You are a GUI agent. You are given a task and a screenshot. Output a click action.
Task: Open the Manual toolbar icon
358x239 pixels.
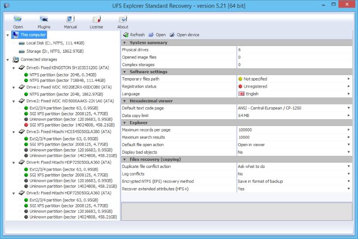70,19
